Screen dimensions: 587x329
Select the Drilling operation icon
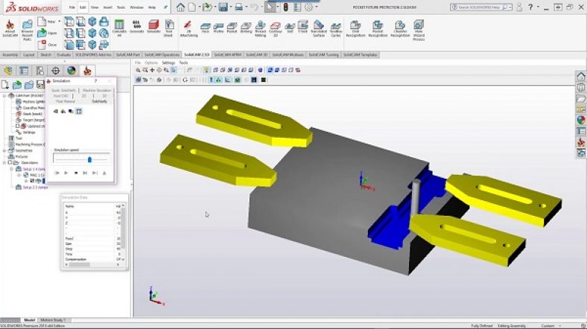click(x=246, y=28)
